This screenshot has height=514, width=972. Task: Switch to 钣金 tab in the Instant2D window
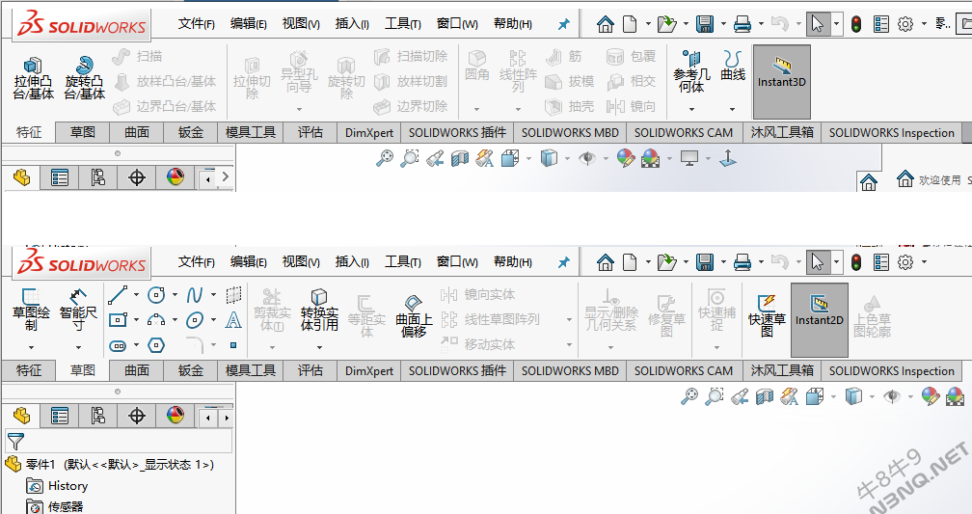191,370
